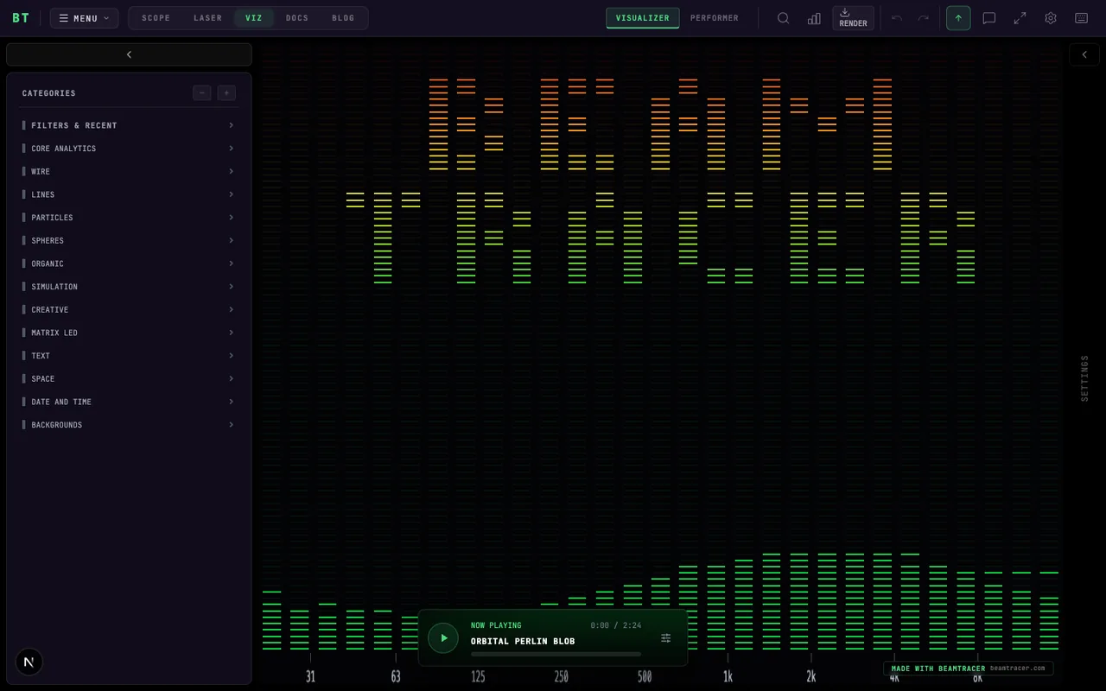This screenshot has width=1106, height=691.
Task: Open the keyboard shortcuts icon
Action: point(1081,18)
